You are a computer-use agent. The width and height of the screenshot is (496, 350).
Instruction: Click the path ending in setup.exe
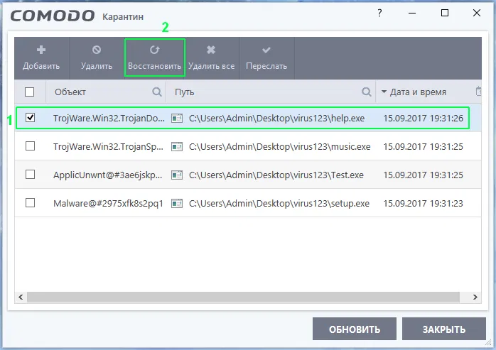point(279,203)
